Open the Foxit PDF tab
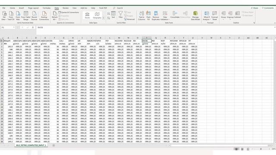The height and width of the screenshot is (155, 276). tap(103, 8)
